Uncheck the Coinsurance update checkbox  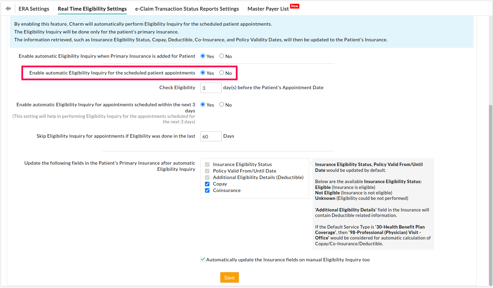[207, 190]
